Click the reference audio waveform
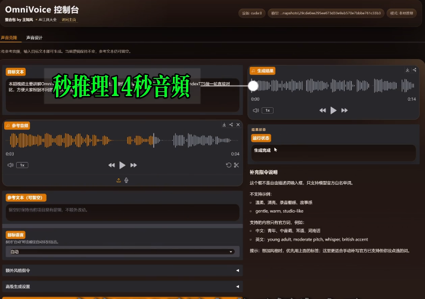This screenshot has width=425, height=299. pyautogui.click(x=123, y=140)
